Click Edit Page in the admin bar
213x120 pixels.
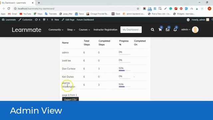pyautogui.click(x=68, y=20)
